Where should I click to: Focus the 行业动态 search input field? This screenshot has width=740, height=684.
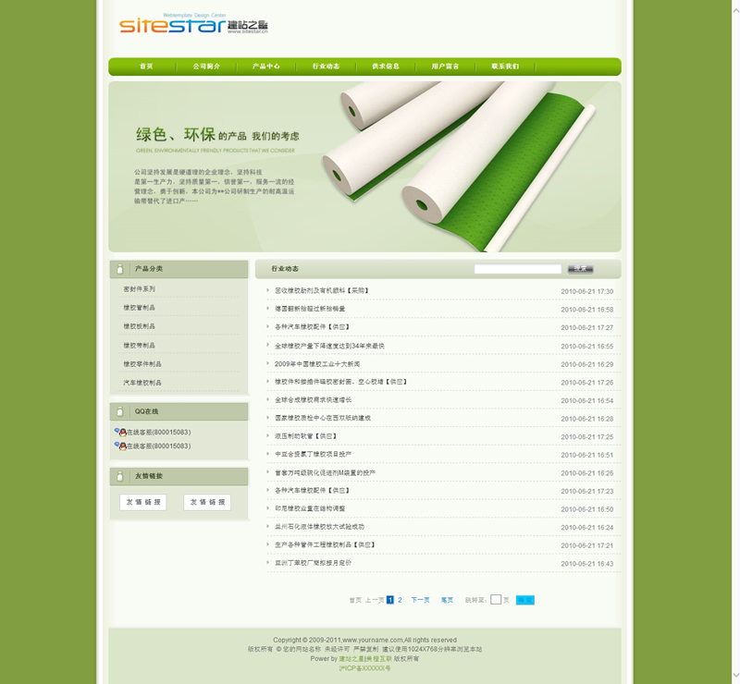(x=517, y=269)
